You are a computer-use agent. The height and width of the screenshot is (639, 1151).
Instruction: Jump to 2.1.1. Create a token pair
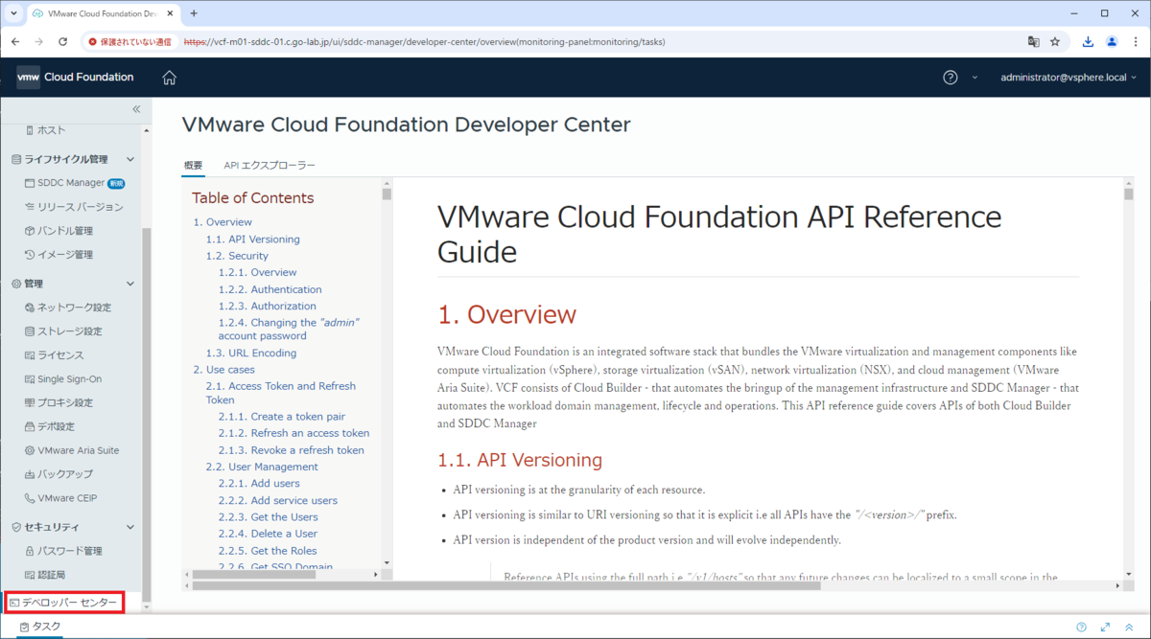pyautogui.click(x=281, y=417)
